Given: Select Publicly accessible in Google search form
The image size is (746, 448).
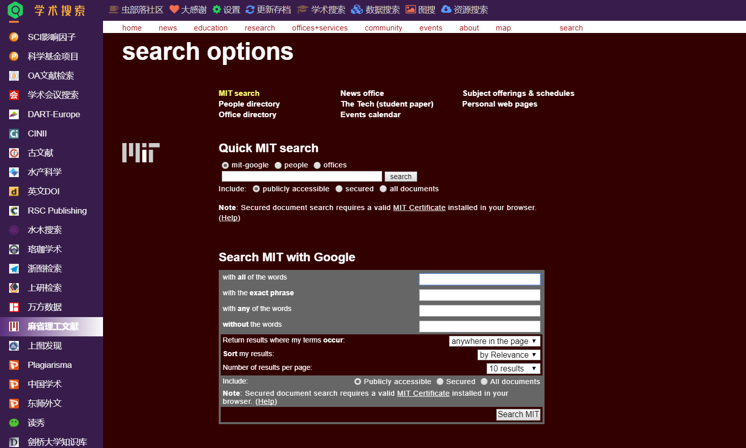Looking at the screenshot, I should 358,382.
